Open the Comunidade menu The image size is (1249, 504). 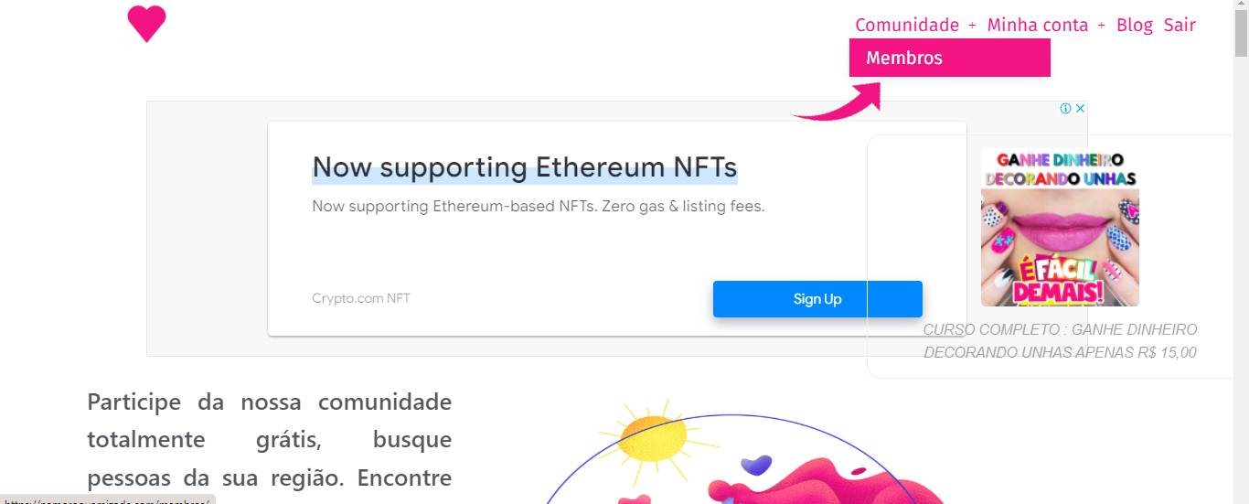click(x=906, y=25)
